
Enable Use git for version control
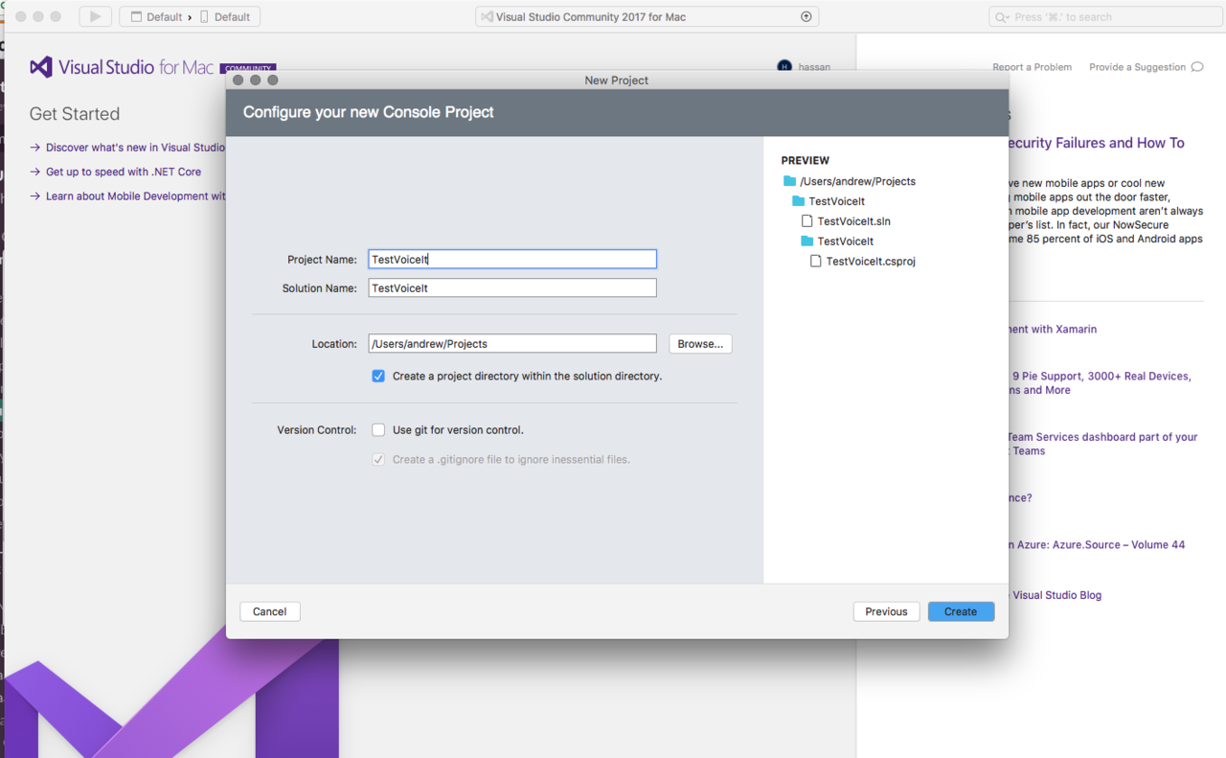pyautogui.click(x=378, y=430)
